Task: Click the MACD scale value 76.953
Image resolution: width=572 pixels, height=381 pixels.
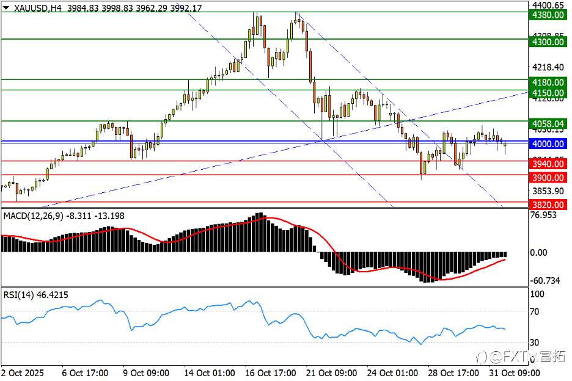Action: [x=543, y=215]
